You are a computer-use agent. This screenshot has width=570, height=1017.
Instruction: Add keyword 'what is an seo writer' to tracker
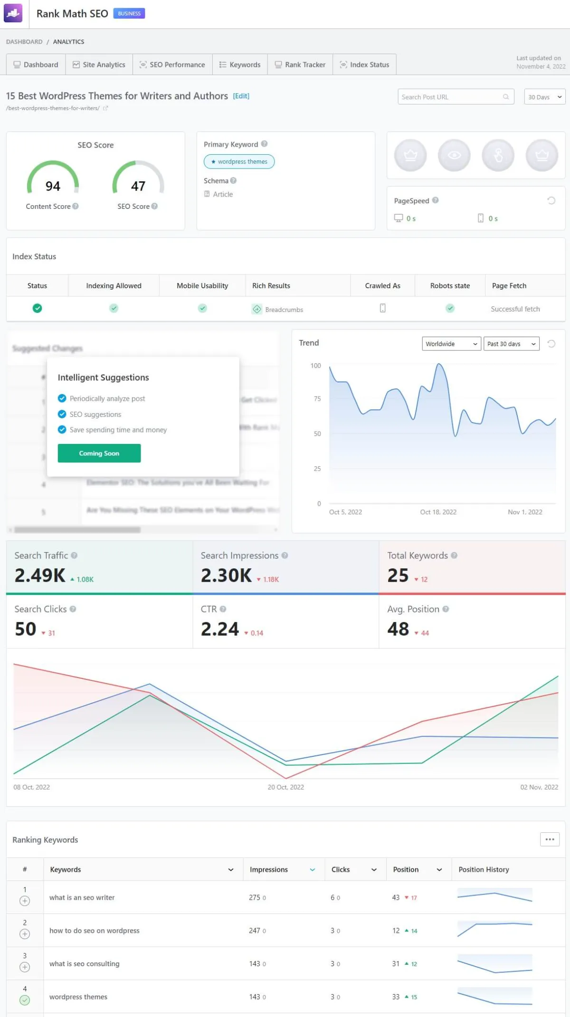pos(25,901)
